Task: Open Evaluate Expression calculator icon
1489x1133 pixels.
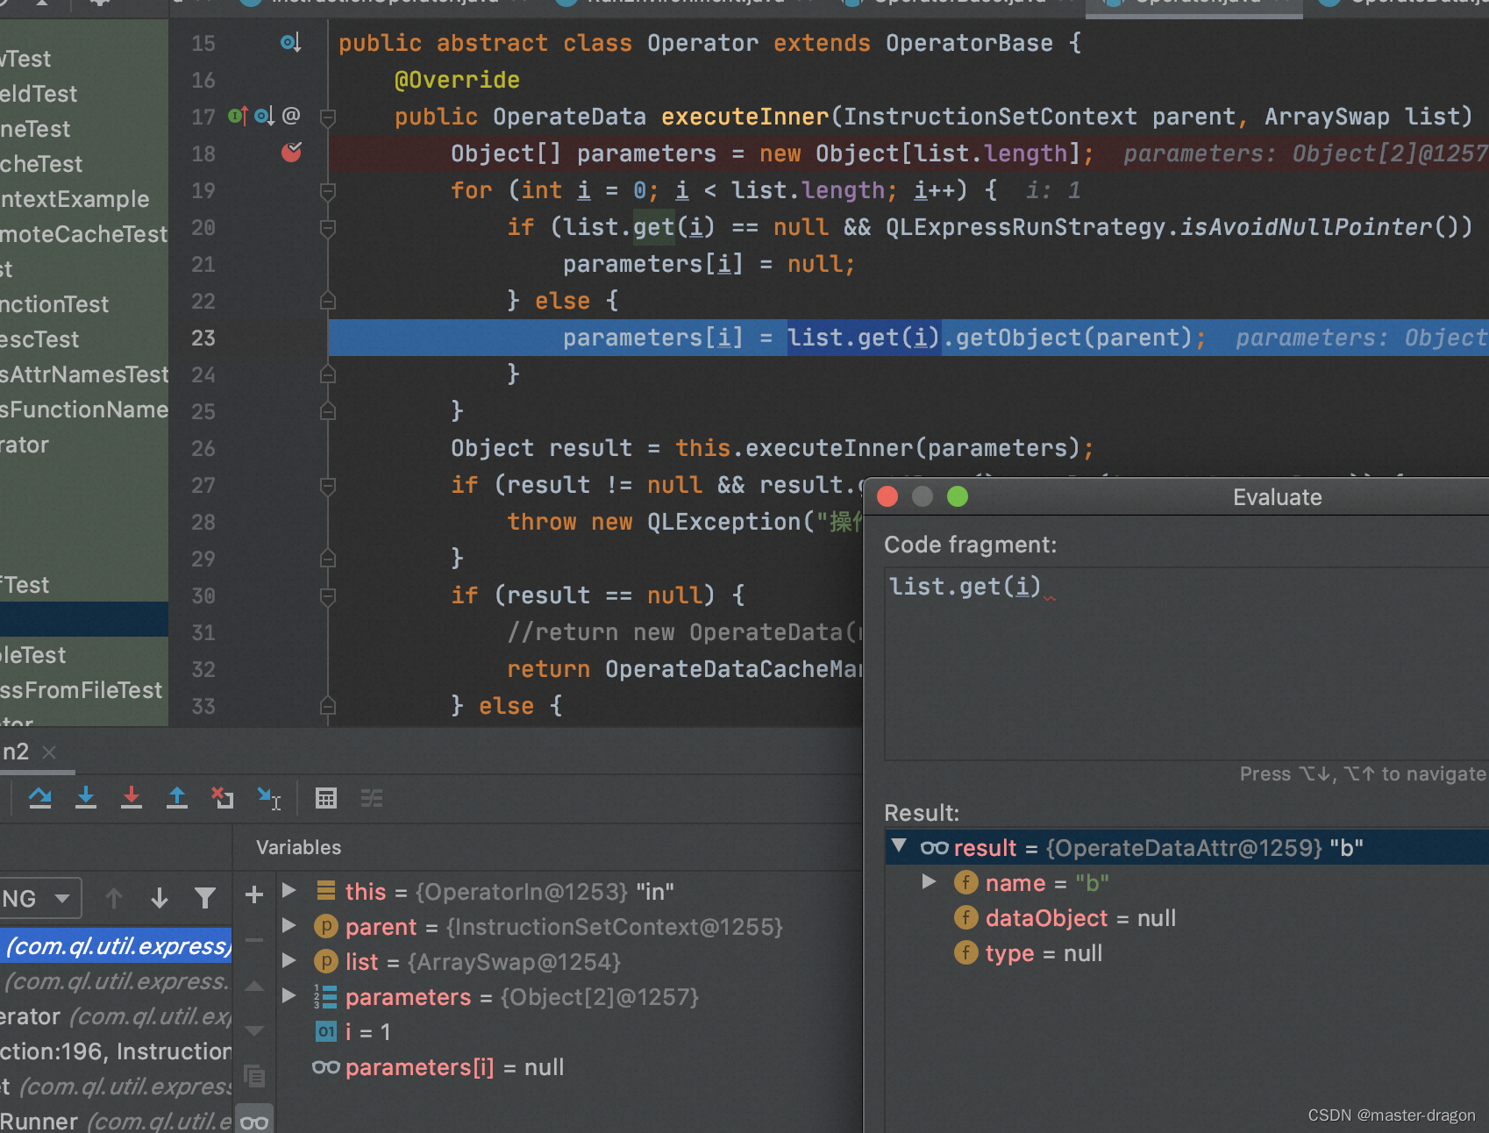Action: point(326,798)
